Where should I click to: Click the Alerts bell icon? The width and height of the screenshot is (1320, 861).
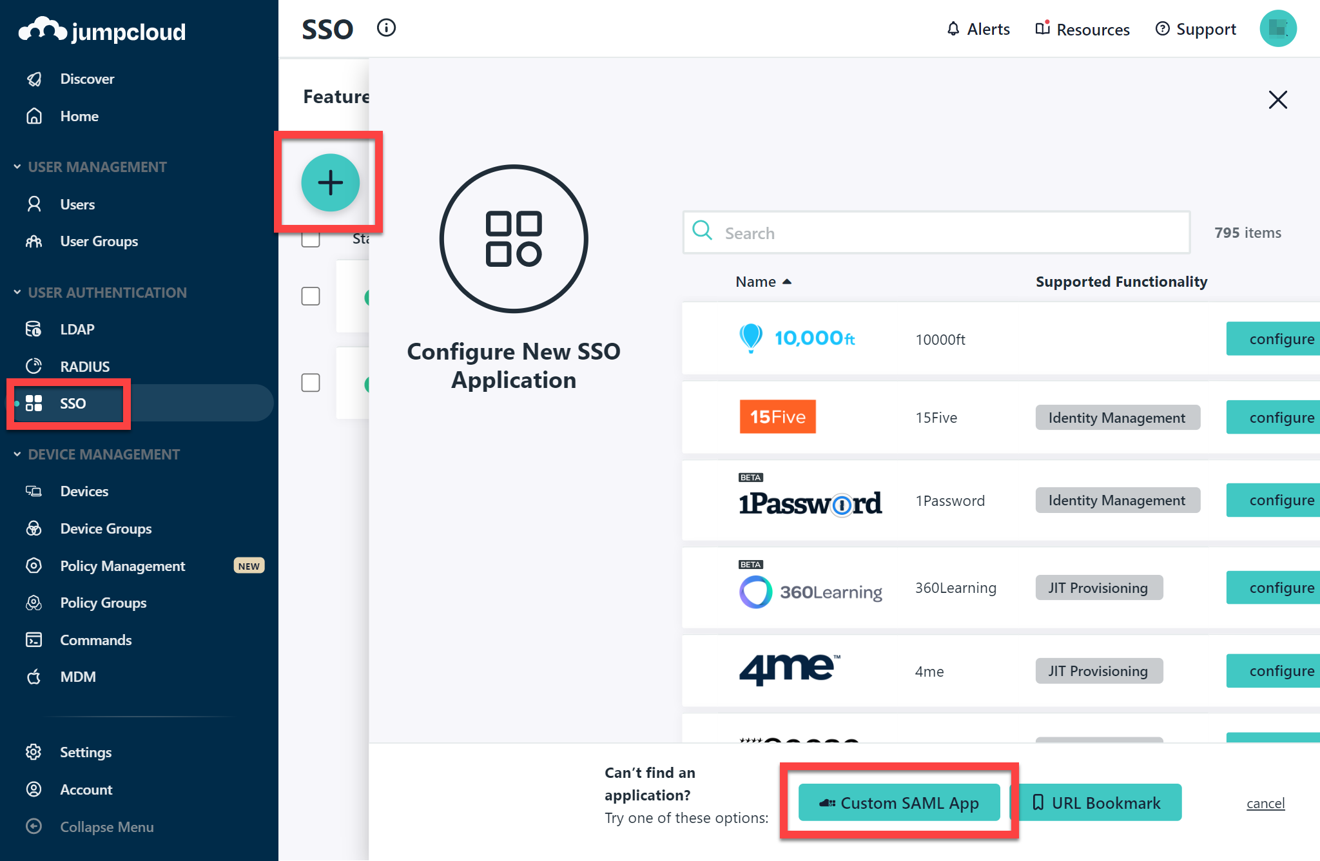tap(953, 29)
